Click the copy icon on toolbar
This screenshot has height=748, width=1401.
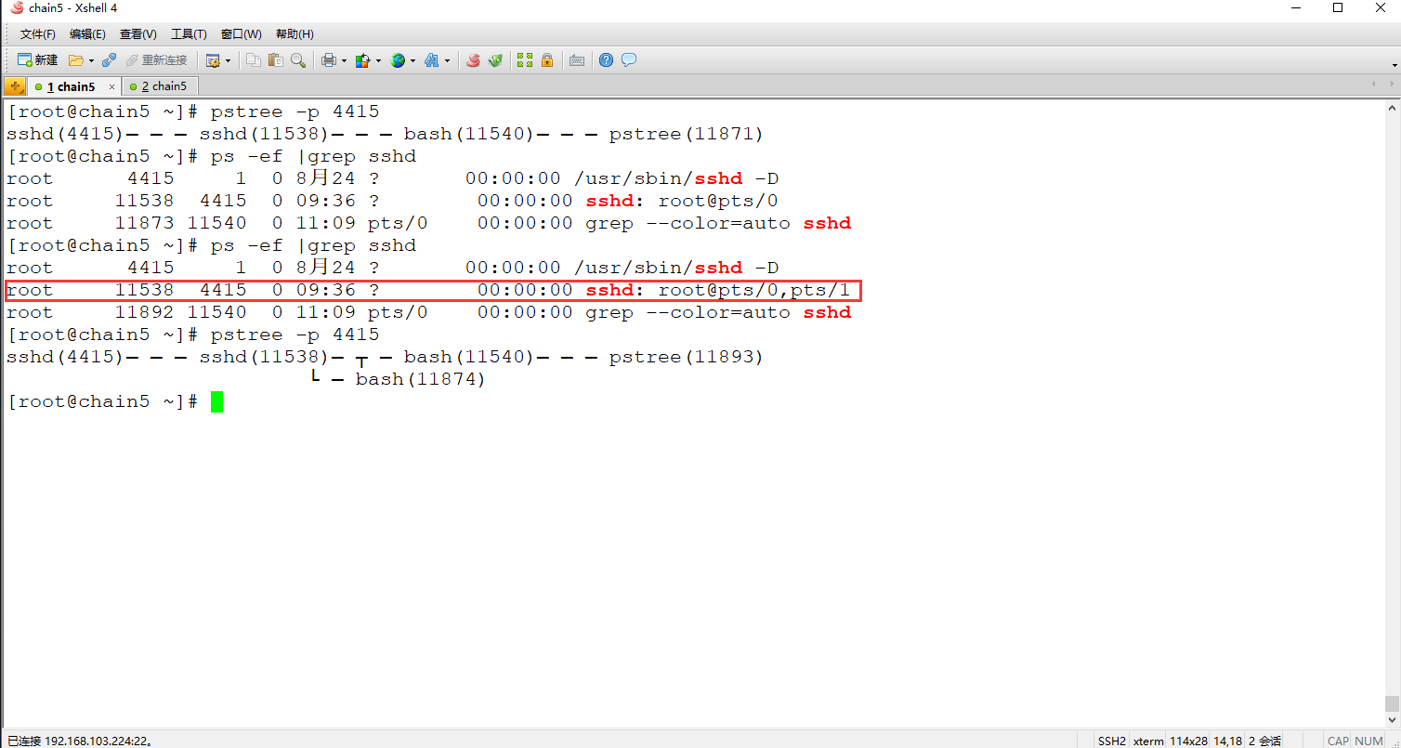(254, 59)
